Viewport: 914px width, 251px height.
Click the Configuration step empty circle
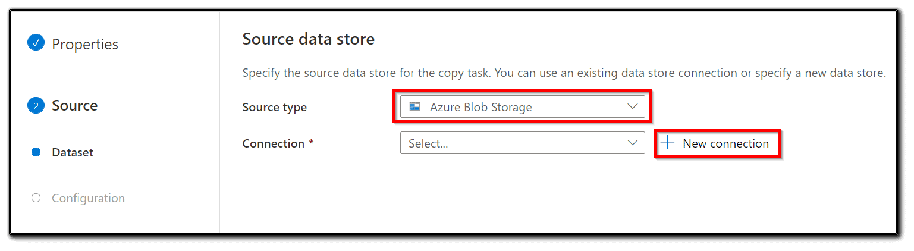[x=36, y=198]
